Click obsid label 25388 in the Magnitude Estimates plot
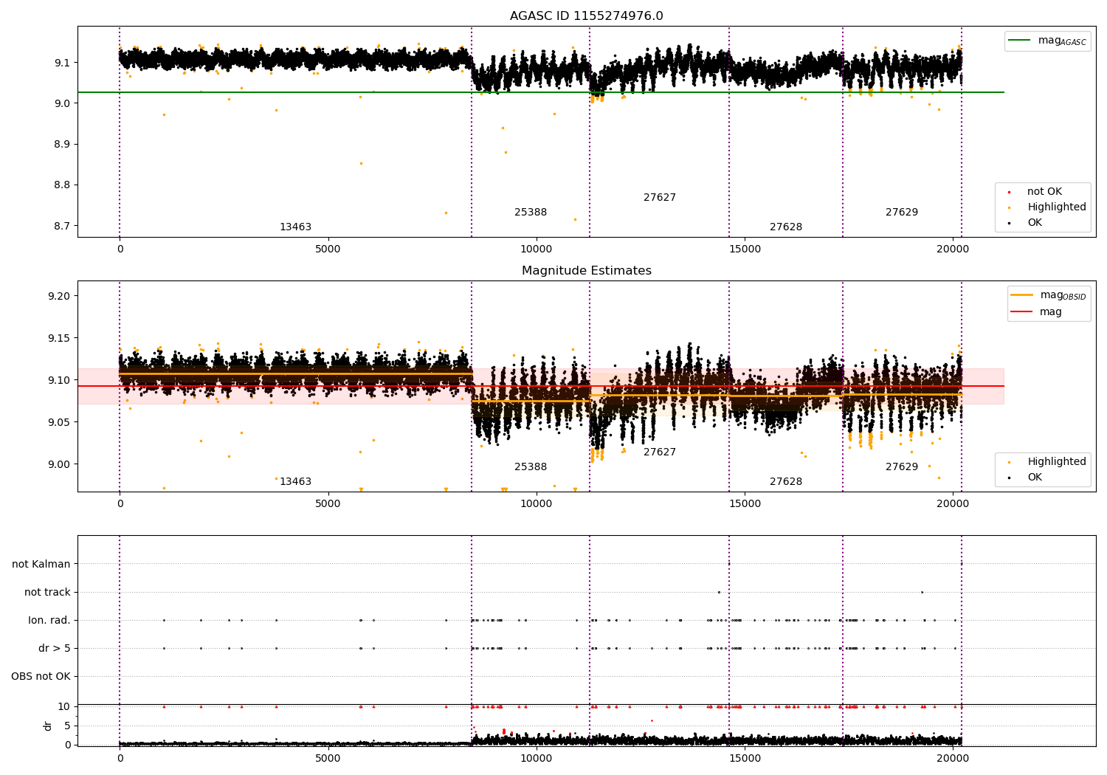The width and height of the screenshot is (1107, 775). click(x=531, y=467)
